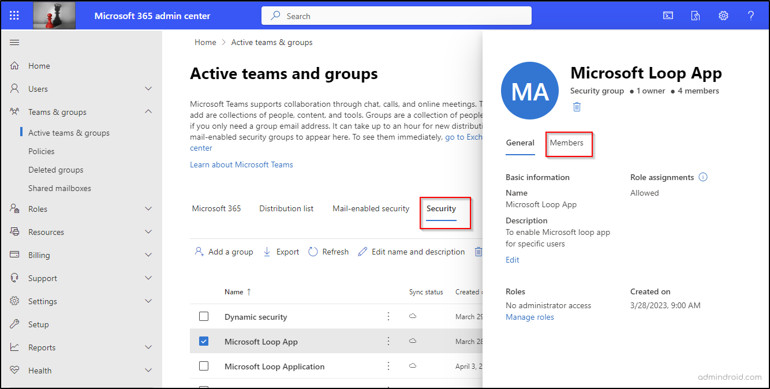
Task: Check the Dynamic security group checkbox
Action: tap(204, 316)
